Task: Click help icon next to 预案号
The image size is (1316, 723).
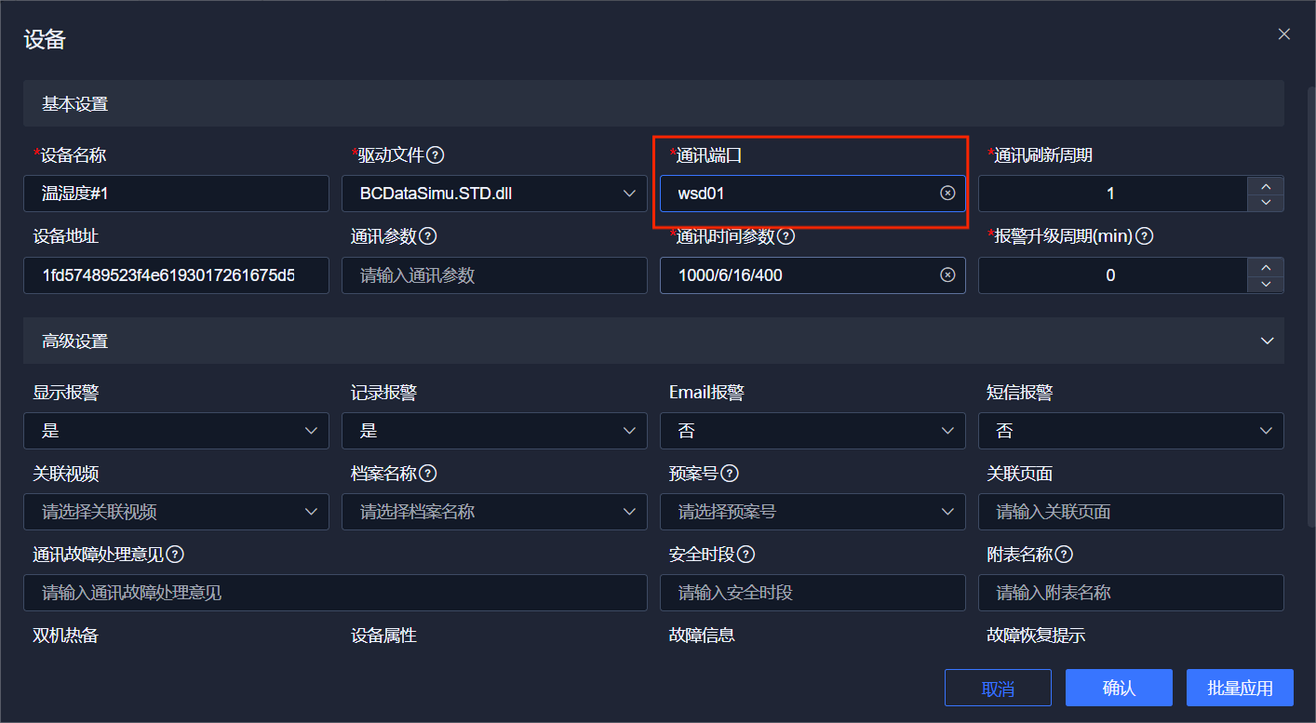Action: 730,474
